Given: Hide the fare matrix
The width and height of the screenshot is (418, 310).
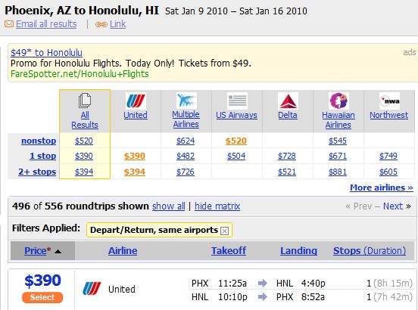Looking at the screenshot, I should pos(217,206).
